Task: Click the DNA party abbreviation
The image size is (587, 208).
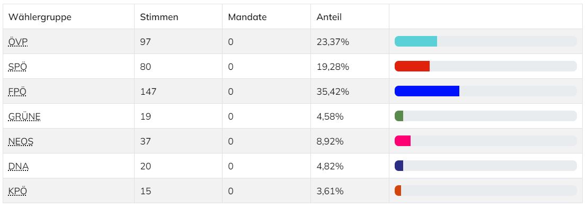Action: [x=19, y=166]
